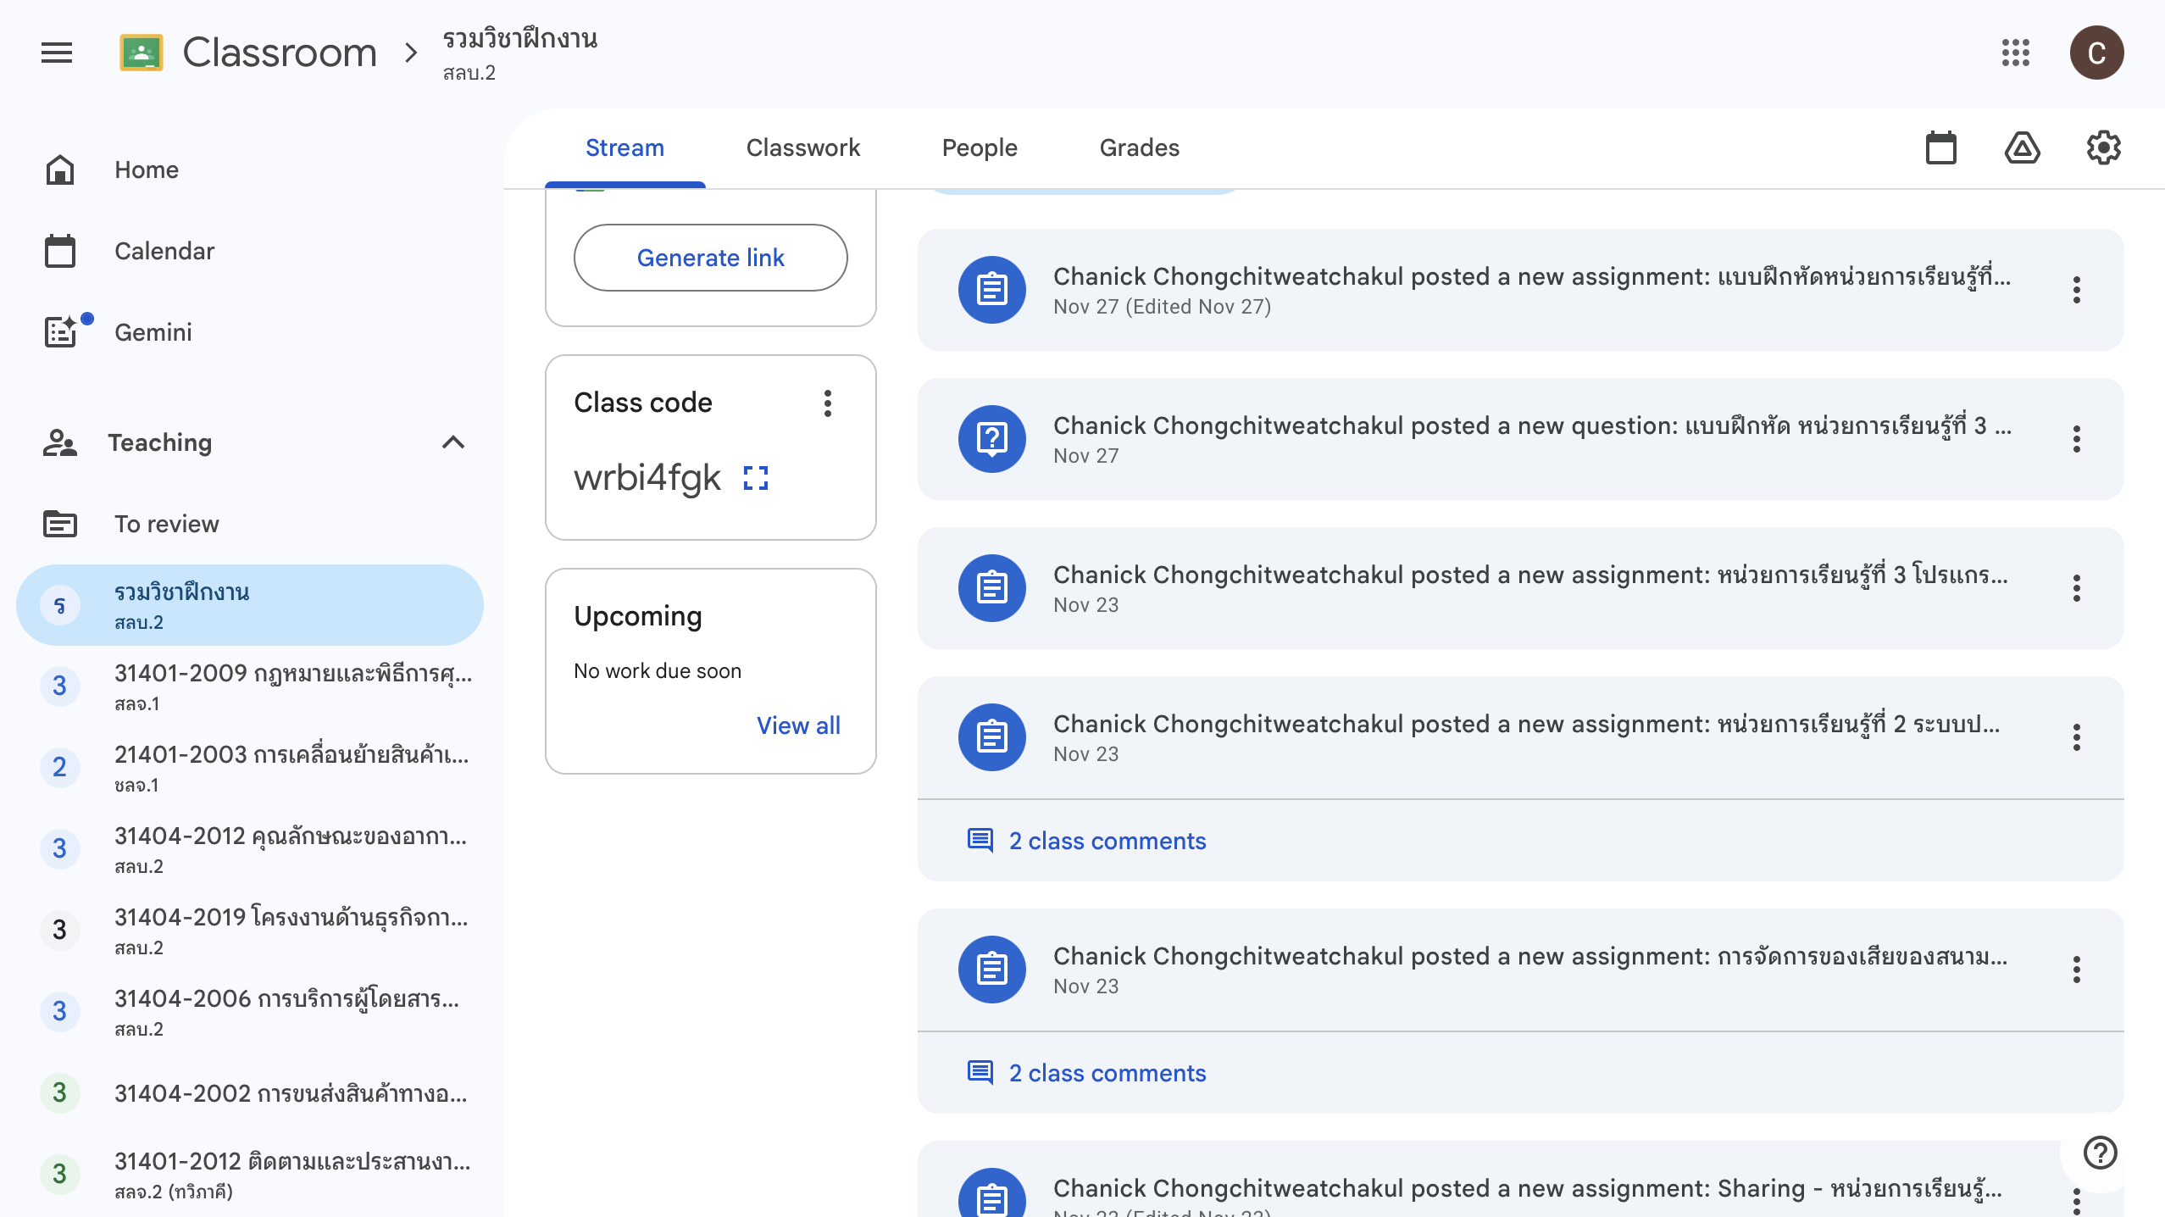Open the help question mark button
Image resolution: width=2165 pixels, height=1217 pixels.
pyautogui.click(x=2100, y=1153)
